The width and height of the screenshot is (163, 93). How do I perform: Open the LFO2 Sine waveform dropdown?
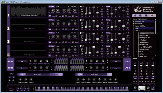tap(116, 61)
